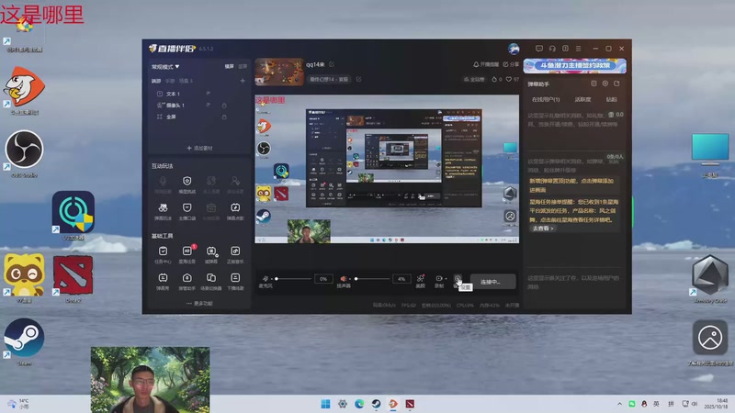Expand the 常规模式 mode dropdown
Image resolution: width=735 pixels, height=413 pixels.
(x=165, y=66)
